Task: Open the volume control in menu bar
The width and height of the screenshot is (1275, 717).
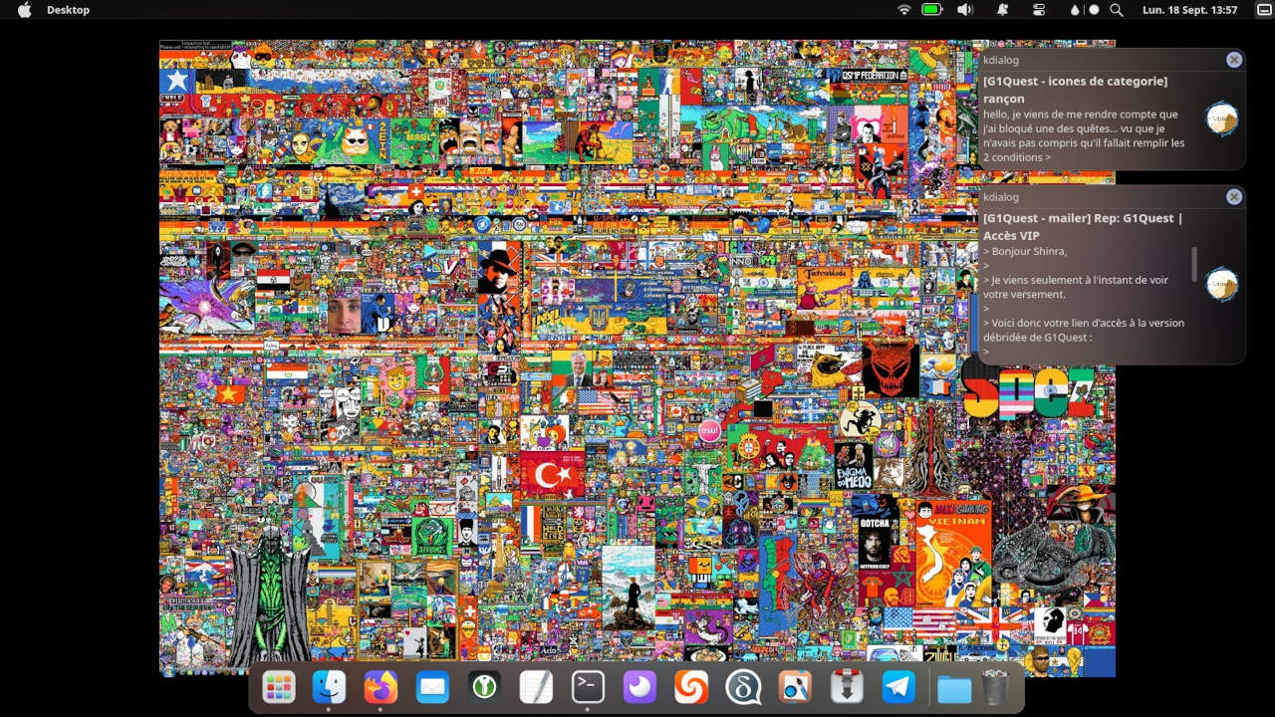Action: tap(964, 9)
